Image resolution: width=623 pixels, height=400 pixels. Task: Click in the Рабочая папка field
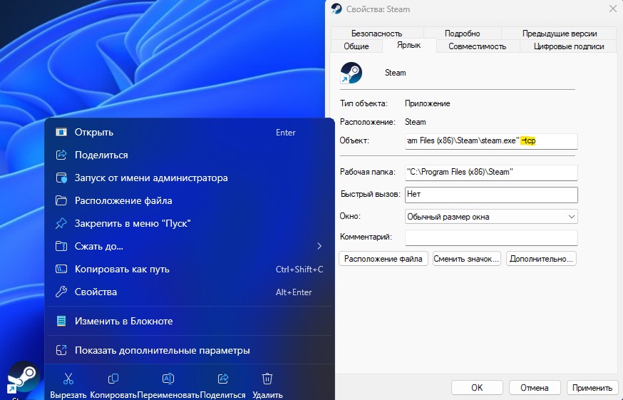tap(491, 172)
